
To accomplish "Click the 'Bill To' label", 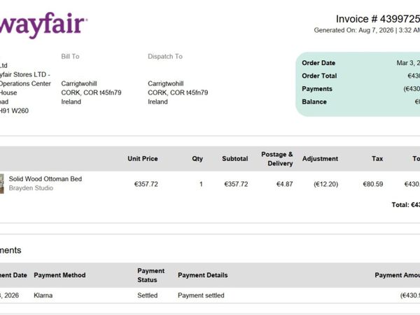I will click(70, 57).
